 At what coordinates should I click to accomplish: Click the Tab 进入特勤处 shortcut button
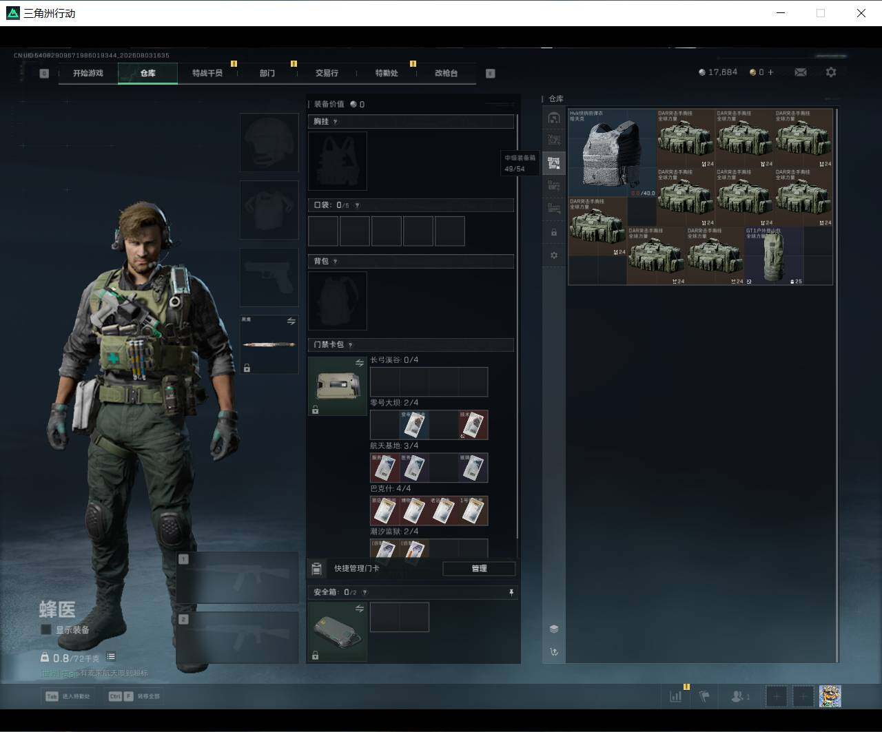[x=68, y=696]
